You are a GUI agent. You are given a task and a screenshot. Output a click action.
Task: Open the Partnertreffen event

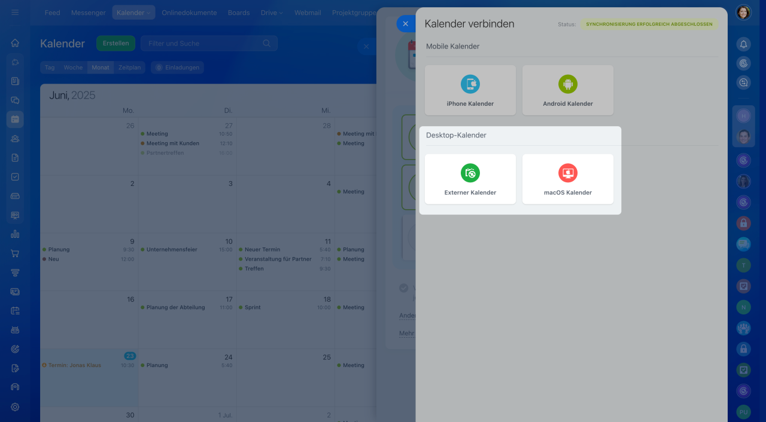pyautogui.click(x=186, y=153)
